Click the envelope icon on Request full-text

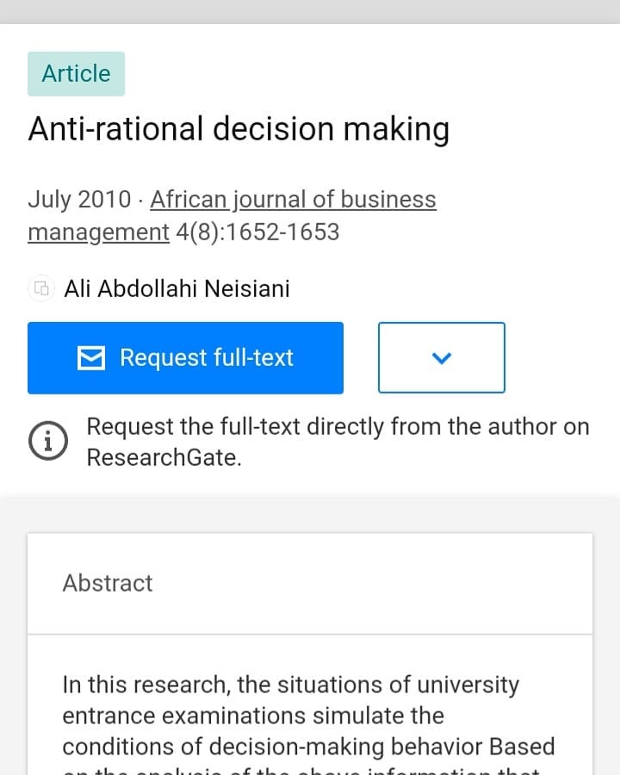point(91,358)
